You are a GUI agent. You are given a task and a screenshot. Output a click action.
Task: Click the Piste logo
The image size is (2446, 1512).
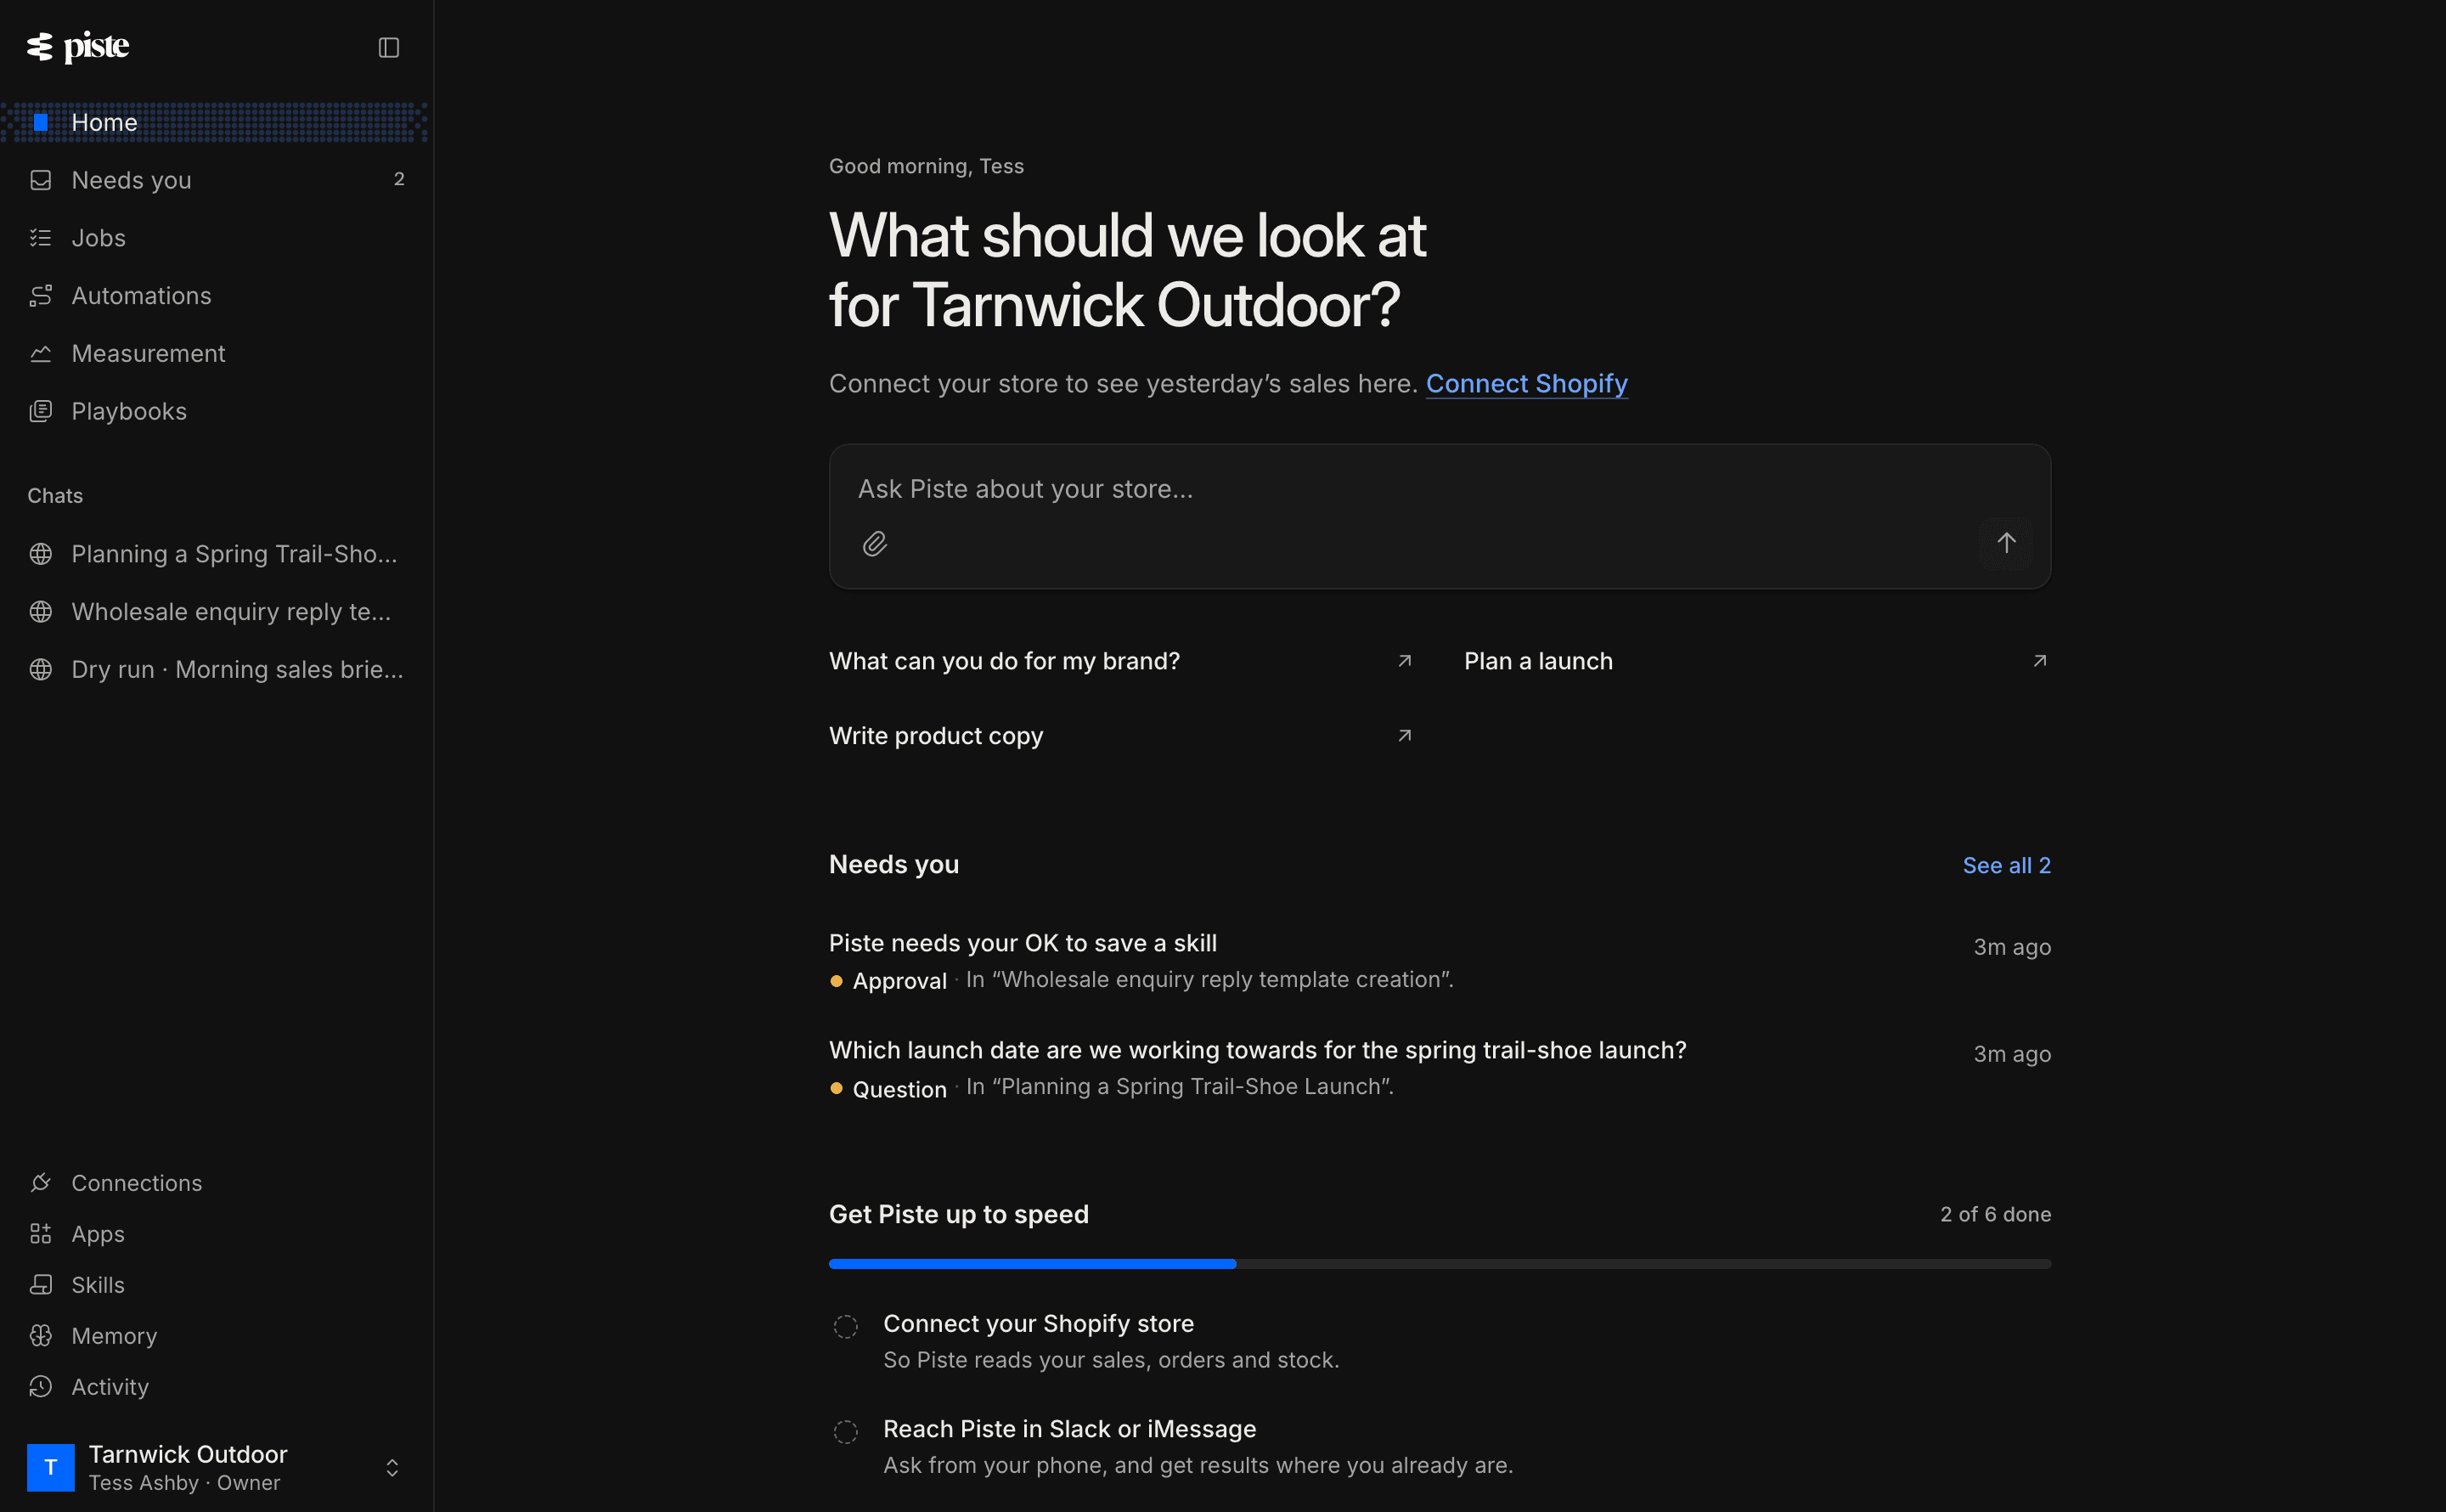[78, 46]
